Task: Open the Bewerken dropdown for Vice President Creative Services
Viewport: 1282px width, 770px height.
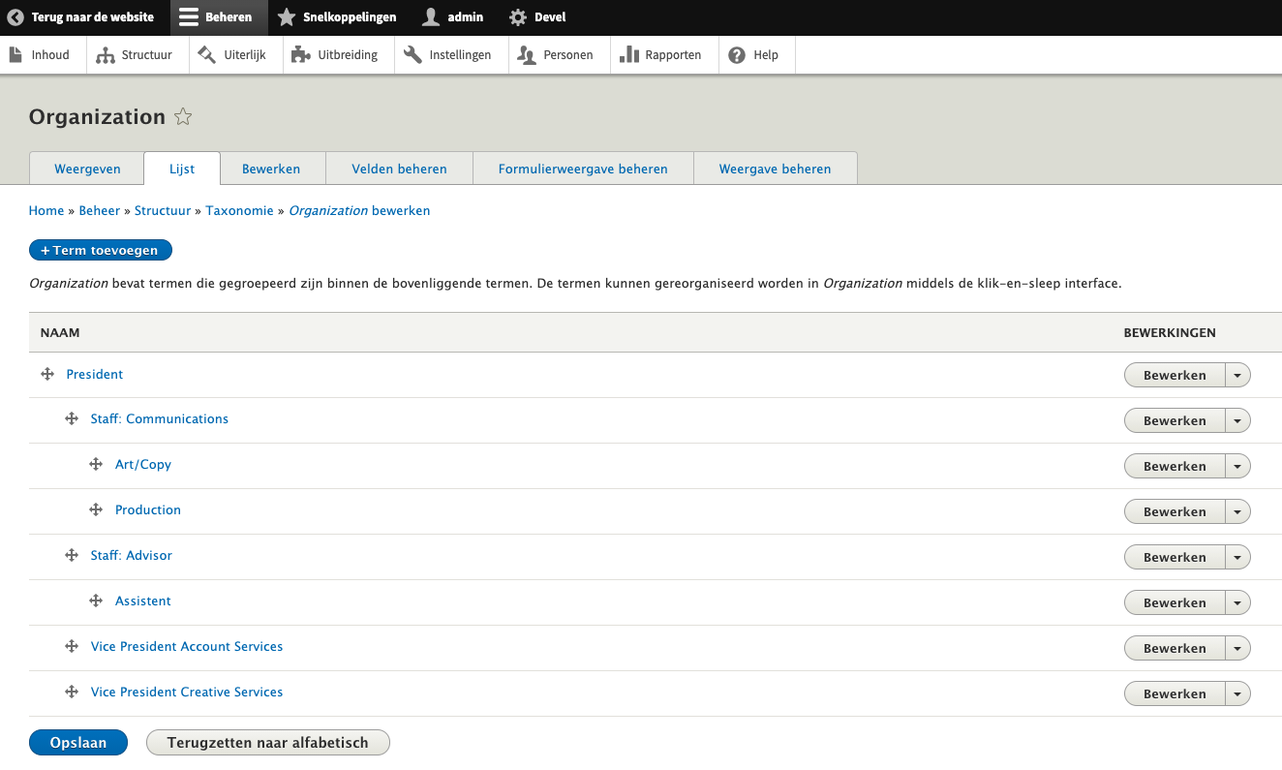Action: [x=1237, y=693]
